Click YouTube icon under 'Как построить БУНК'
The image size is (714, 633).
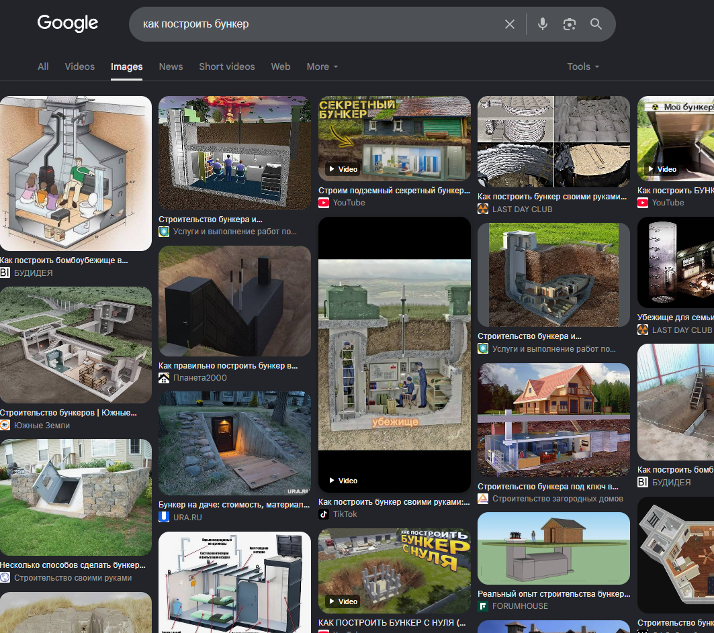(x=643, y=203)
